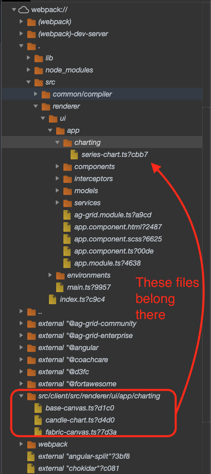211x474 pixels.
Task: Expand the interceptors folder arrow
Action: point(57,179)
